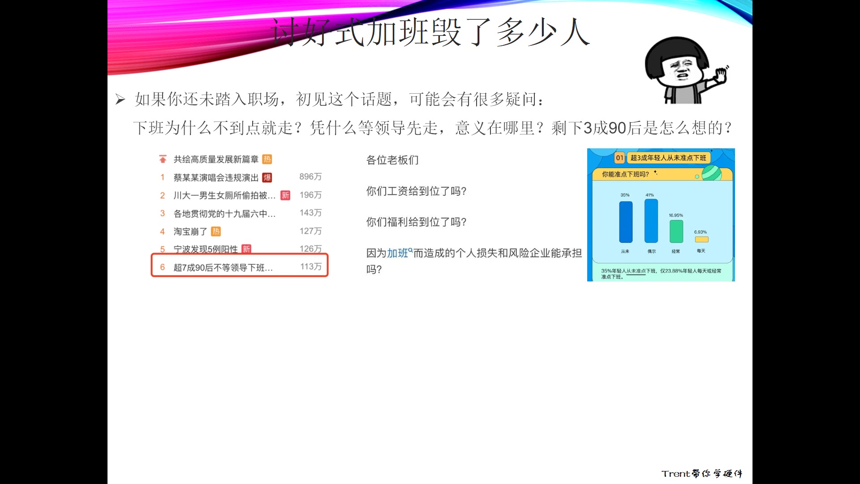The width and height of the screenshot is (860, 484).
Task: Click the 127万 view count
Action: point(310,231)
